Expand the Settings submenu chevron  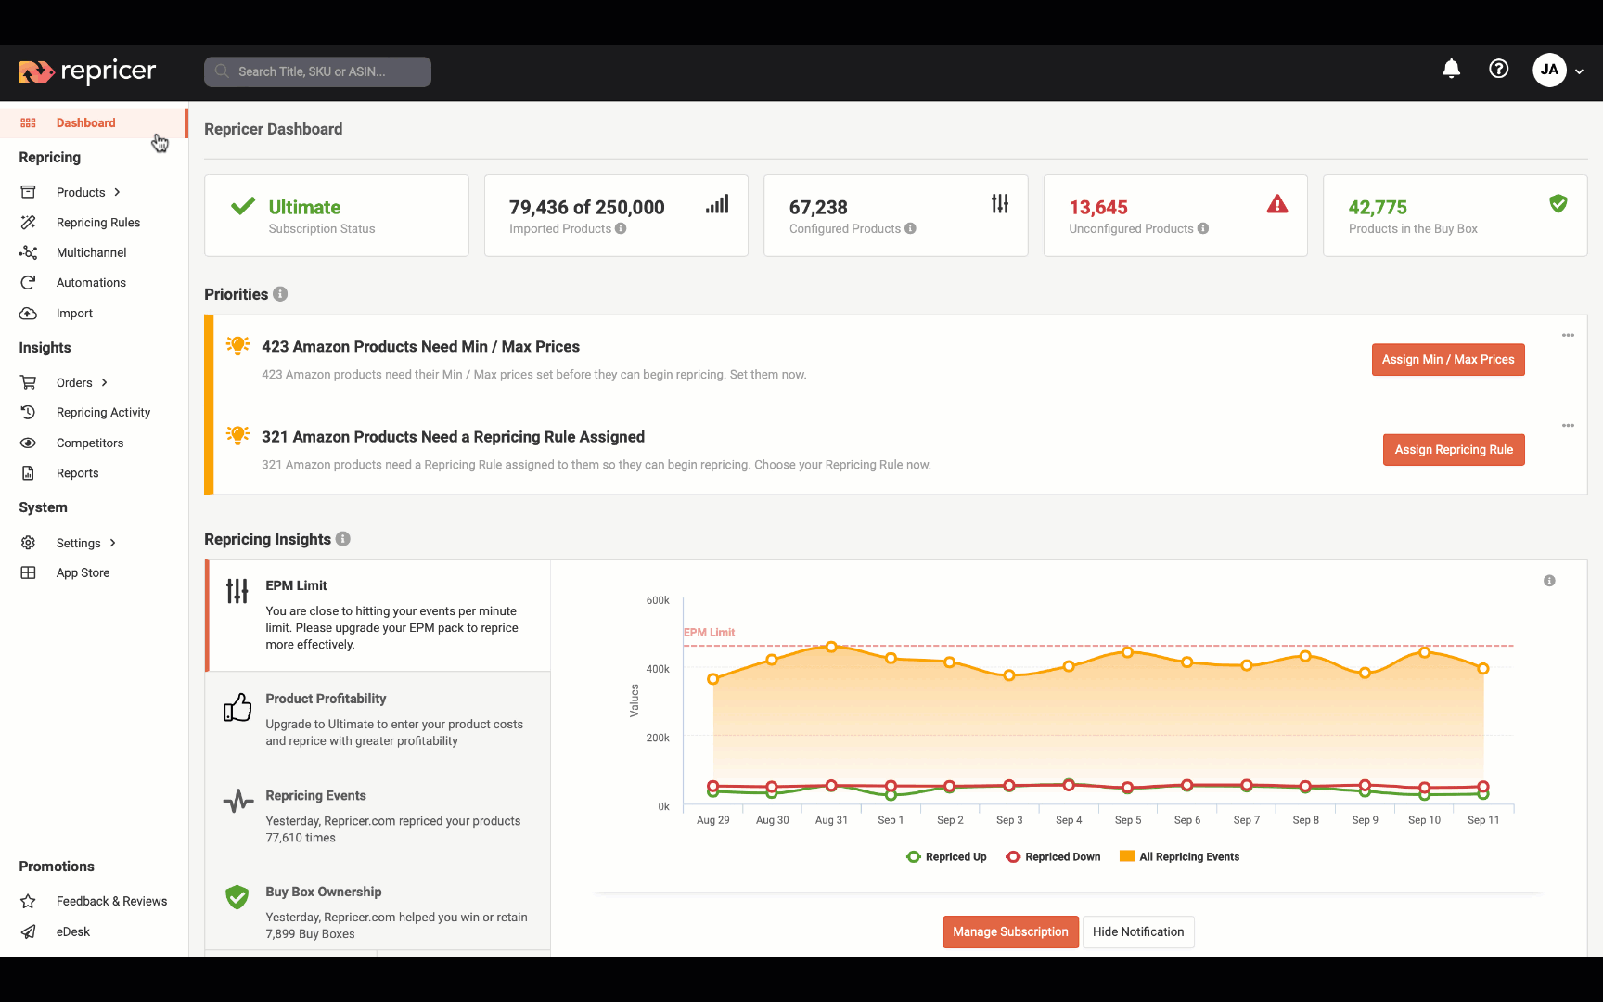[112, 543]
